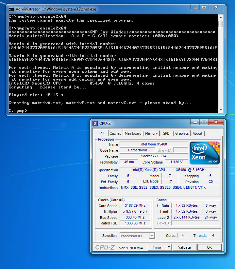The height and width of the screenshot is (269, 235).
Task: View the About tab in CPU-Z
Action: click(197, 133)
